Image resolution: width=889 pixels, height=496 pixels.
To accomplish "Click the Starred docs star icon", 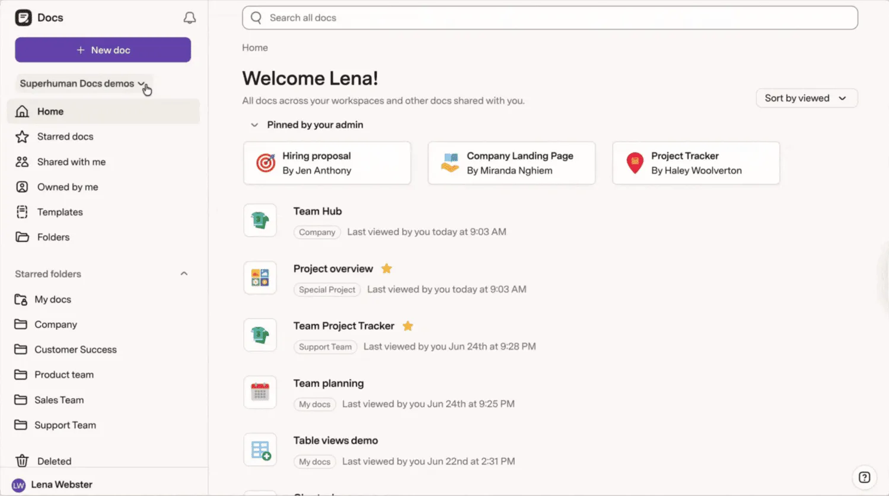I will click(x=22, y=136).
